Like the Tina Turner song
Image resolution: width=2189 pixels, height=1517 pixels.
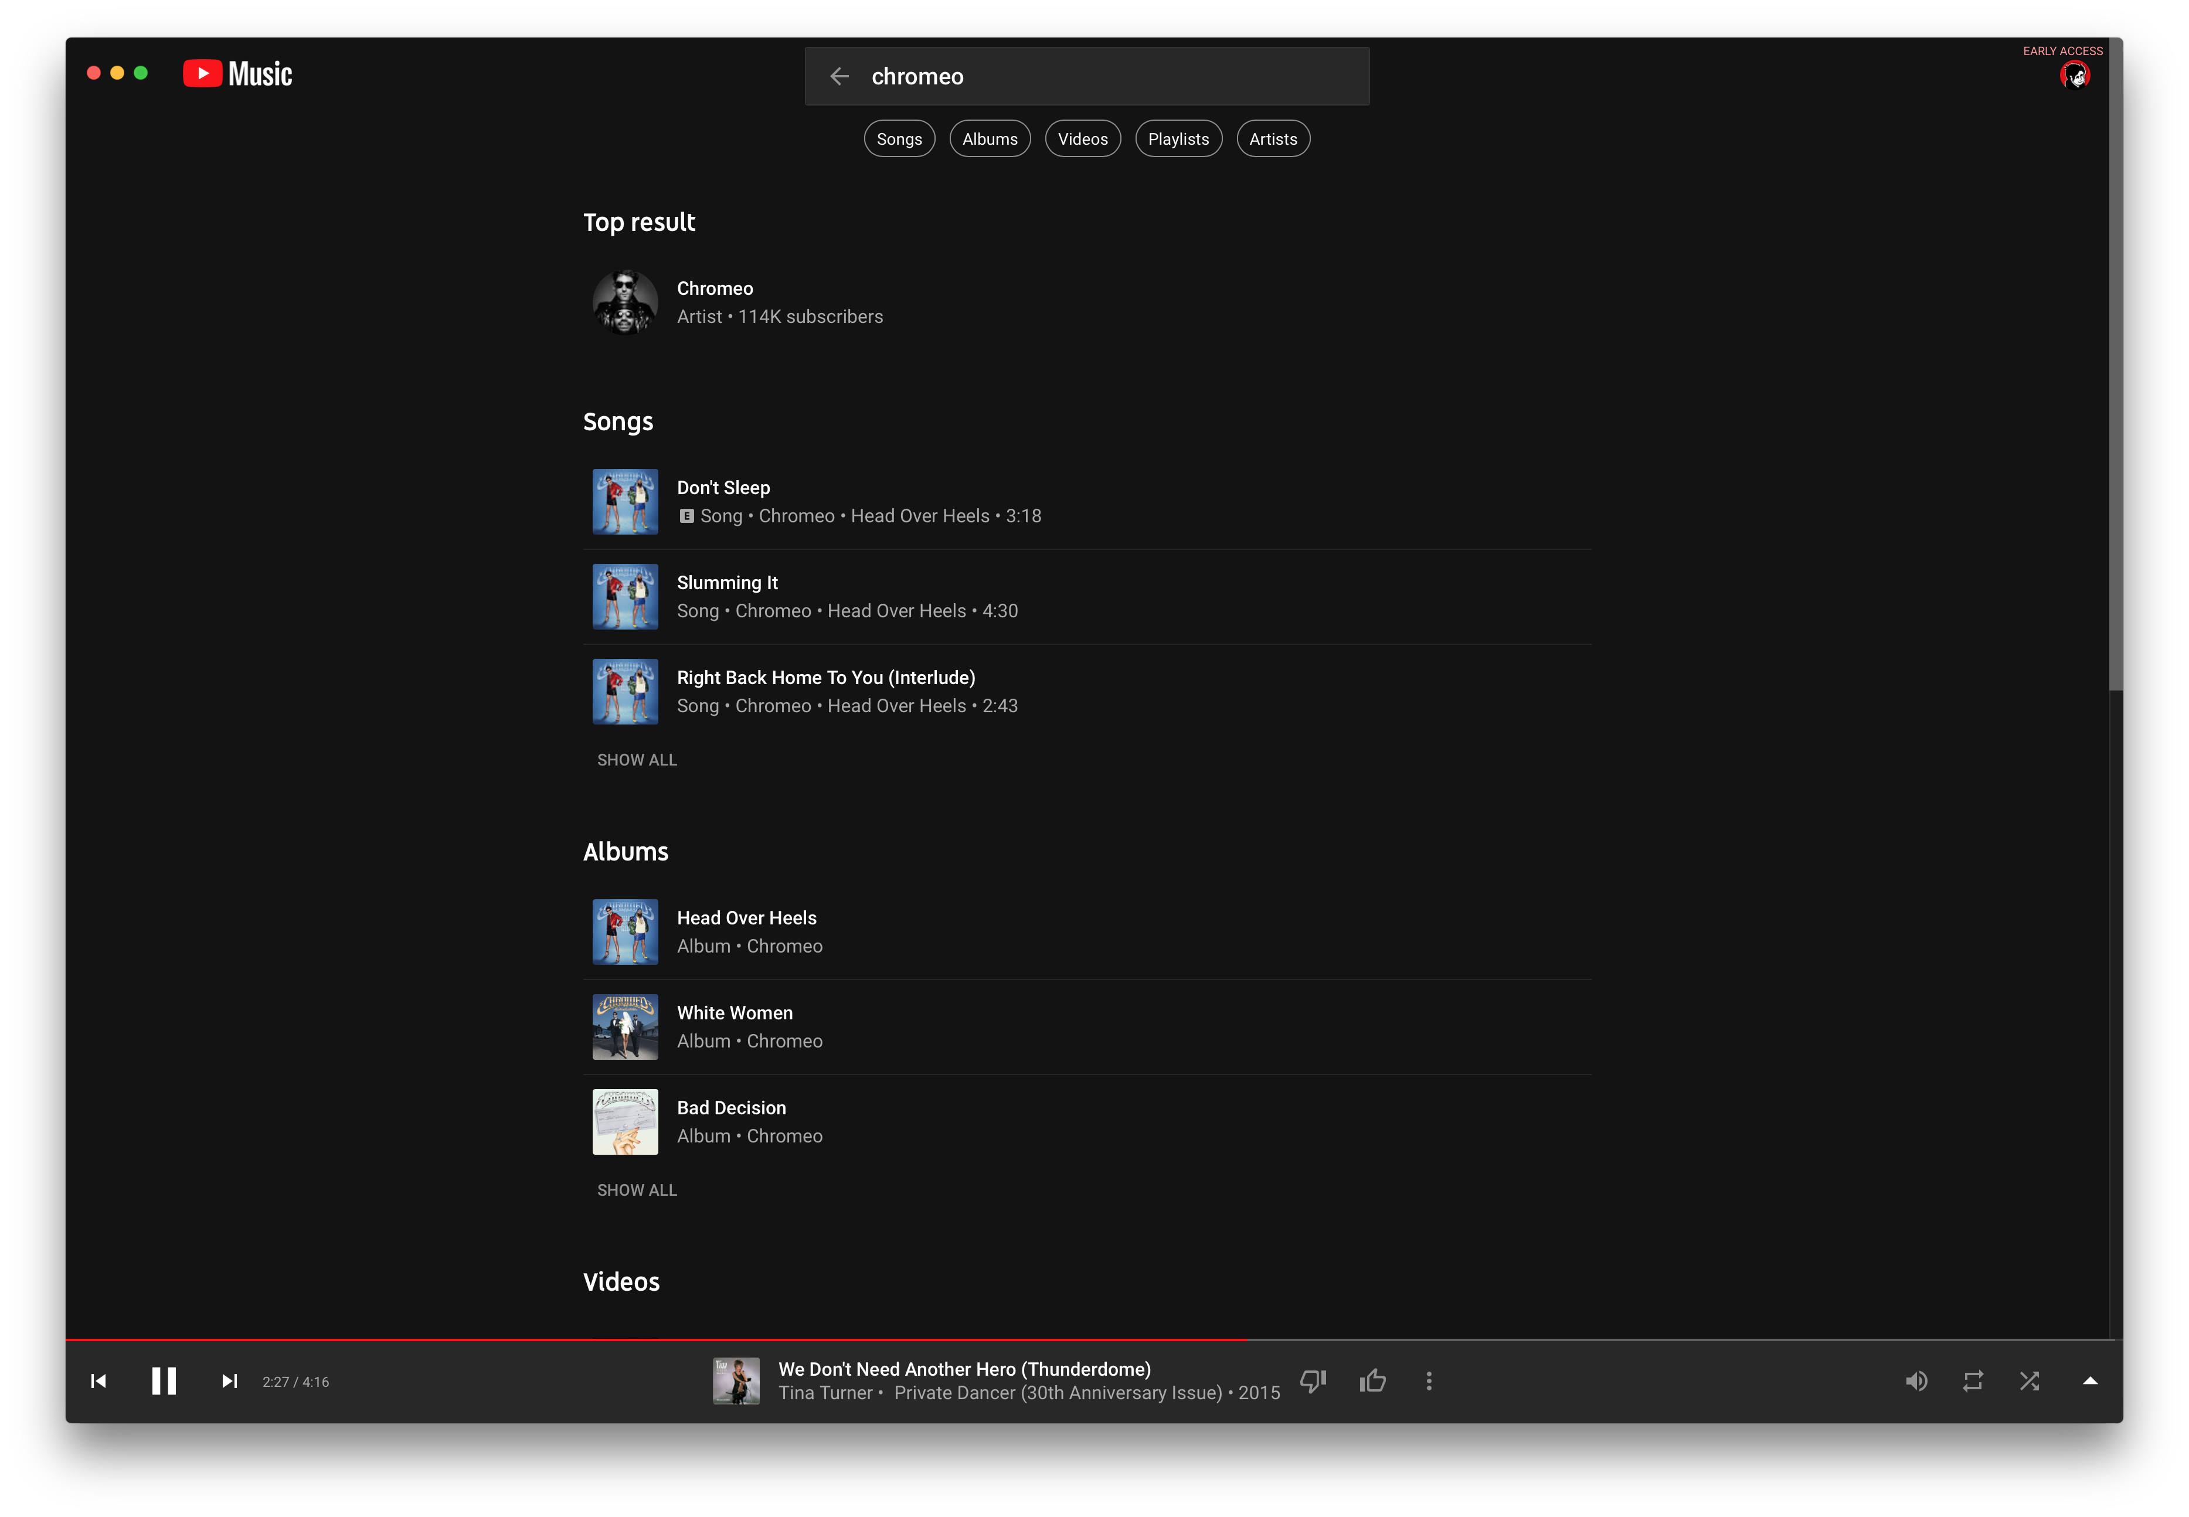1372,1381
